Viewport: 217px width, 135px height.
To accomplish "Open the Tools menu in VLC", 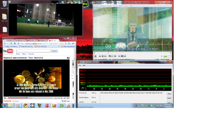I will point(121,6).
